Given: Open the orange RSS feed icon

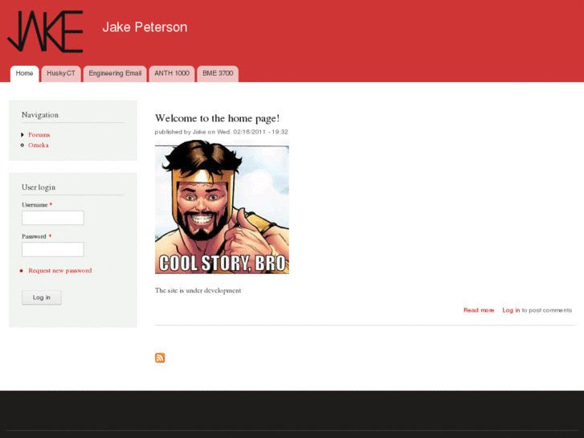Looking at the screenshot, I should (160, 358).
